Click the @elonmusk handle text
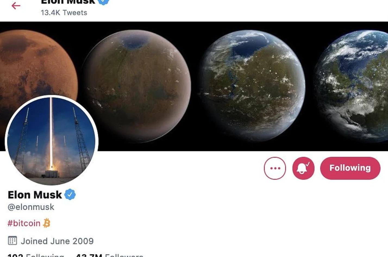Image resolution: width=388 pixels, height=257 pixels. tap(31, 207)
